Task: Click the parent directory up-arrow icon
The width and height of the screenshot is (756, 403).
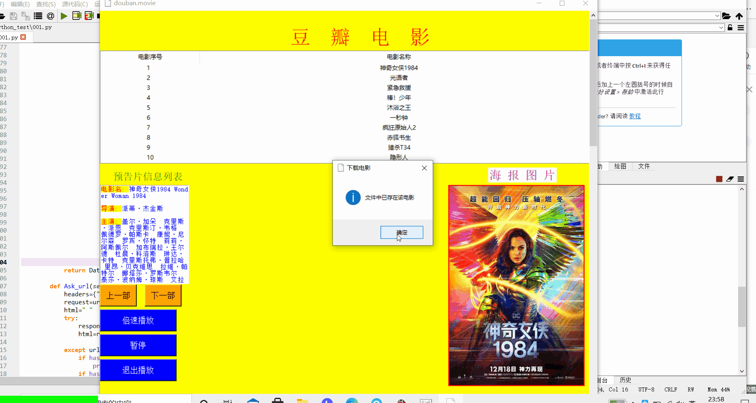Action: pyautogui.click(x=739, y=16)
